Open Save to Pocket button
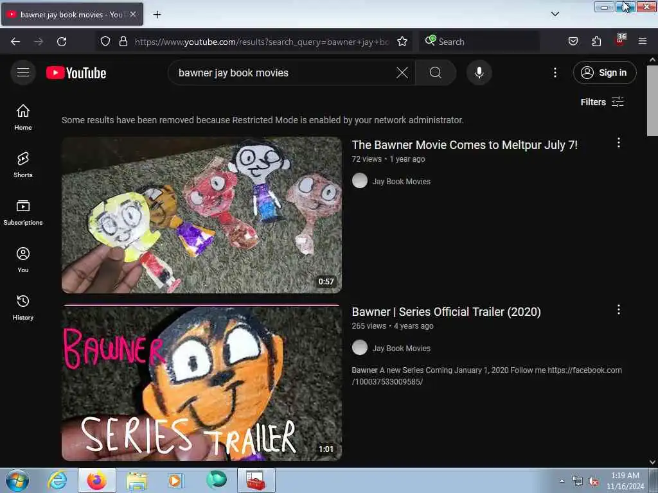The width and height of the screenshot is (658, 493). [573, 41]
